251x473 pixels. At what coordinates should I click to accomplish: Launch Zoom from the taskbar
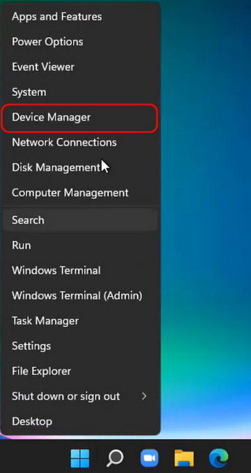pyautogui.click(x=149, y=458)
